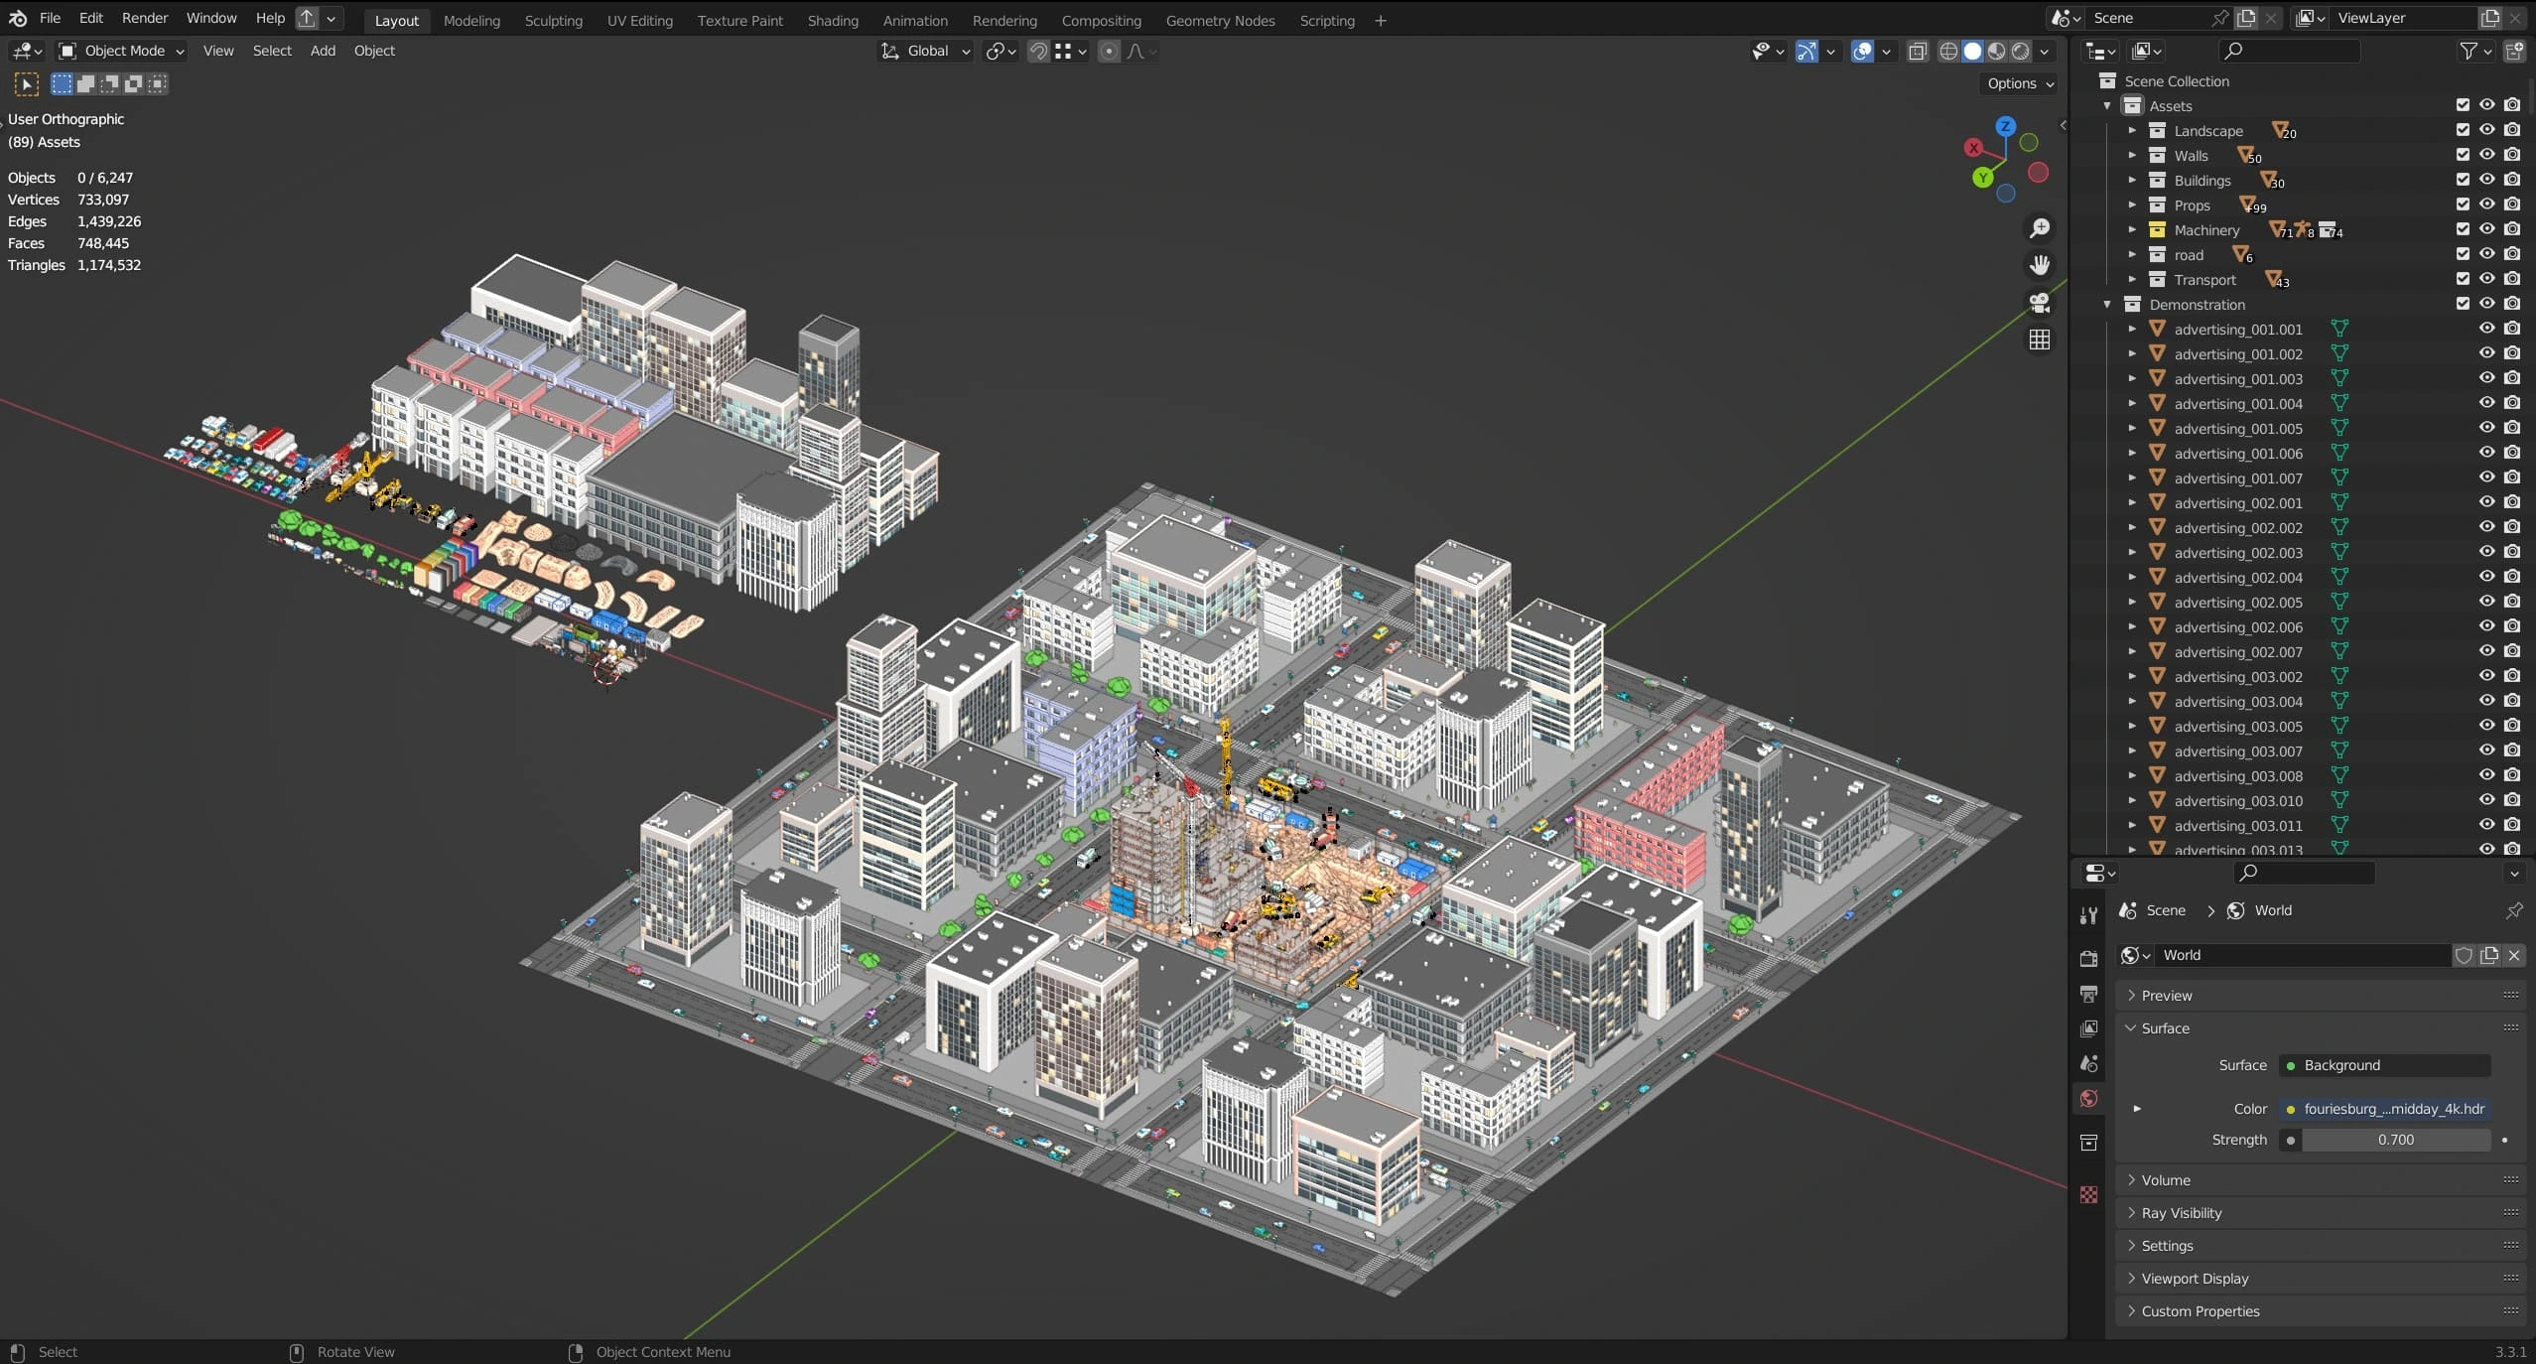Click the zoom magnifier viewport icon
The image size is (2536, 1364).
[x=2039, y=228]
